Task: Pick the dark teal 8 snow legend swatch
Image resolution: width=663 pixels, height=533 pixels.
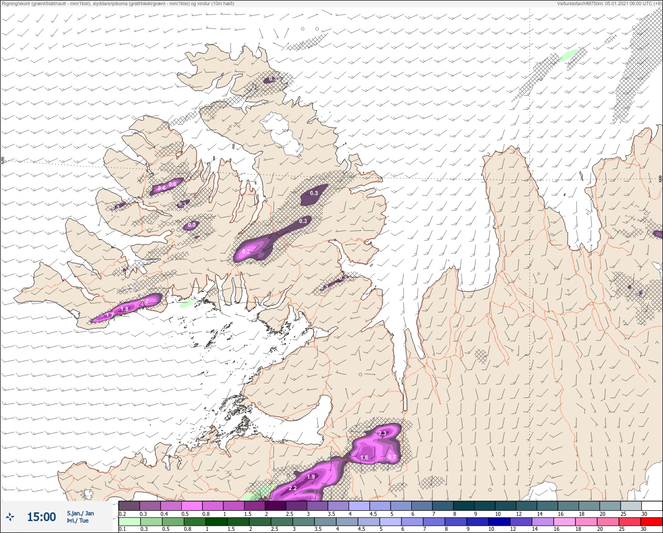Action: pyautogui.click(x=463, y=506)
